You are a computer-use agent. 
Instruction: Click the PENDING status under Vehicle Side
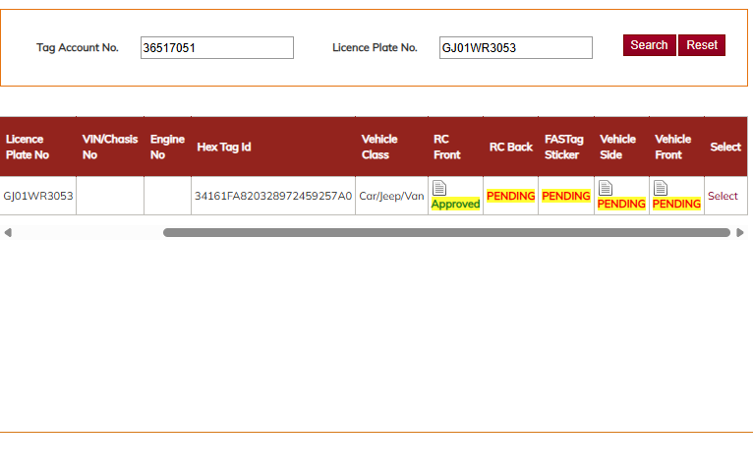pos(621,205)
